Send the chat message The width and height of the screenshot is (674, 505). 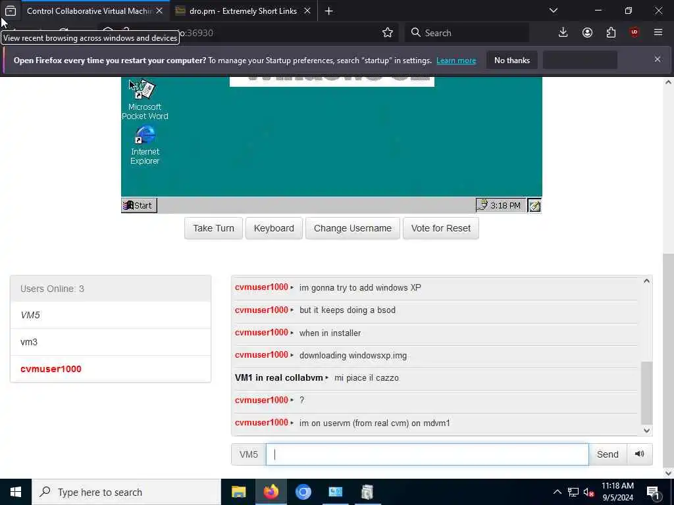608,454
